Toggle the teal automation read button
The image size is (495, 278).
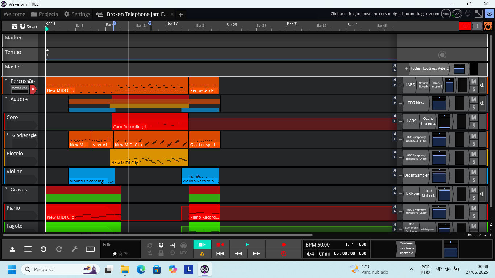(202, 245)
